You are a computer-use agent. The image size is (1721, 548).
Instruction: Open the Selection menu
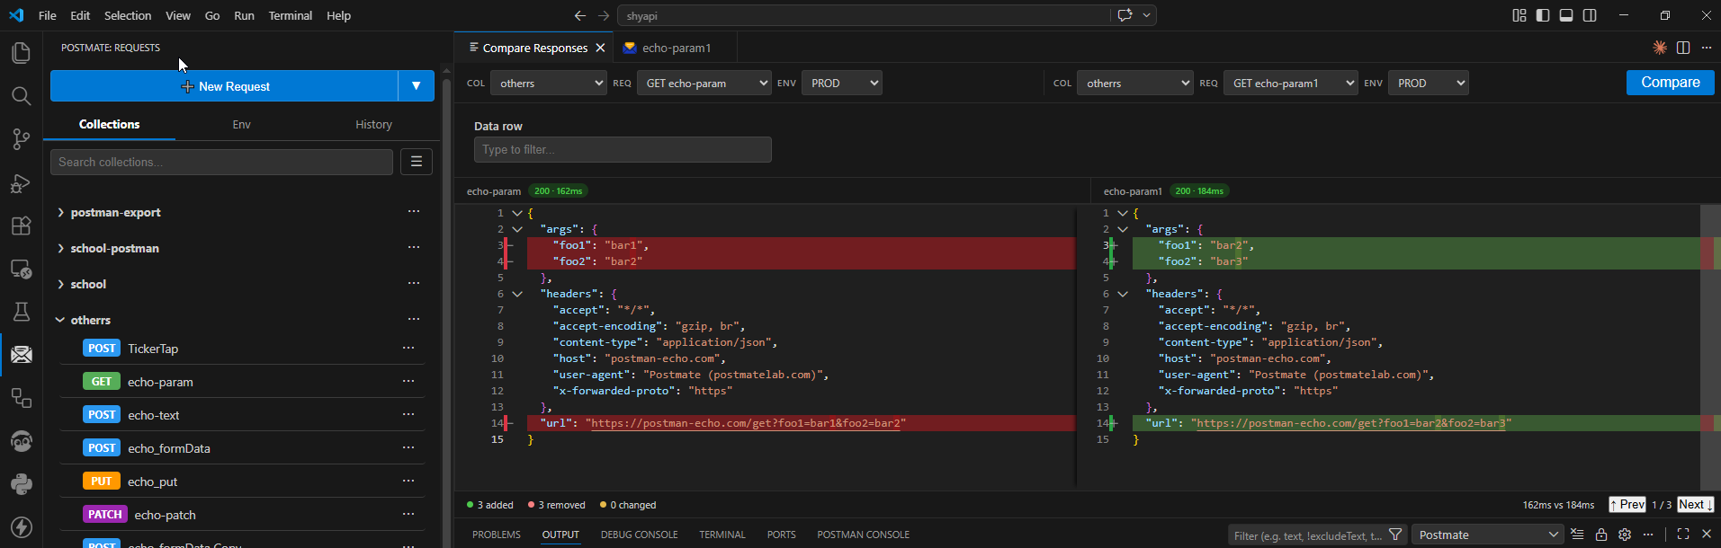coord(128,15)
